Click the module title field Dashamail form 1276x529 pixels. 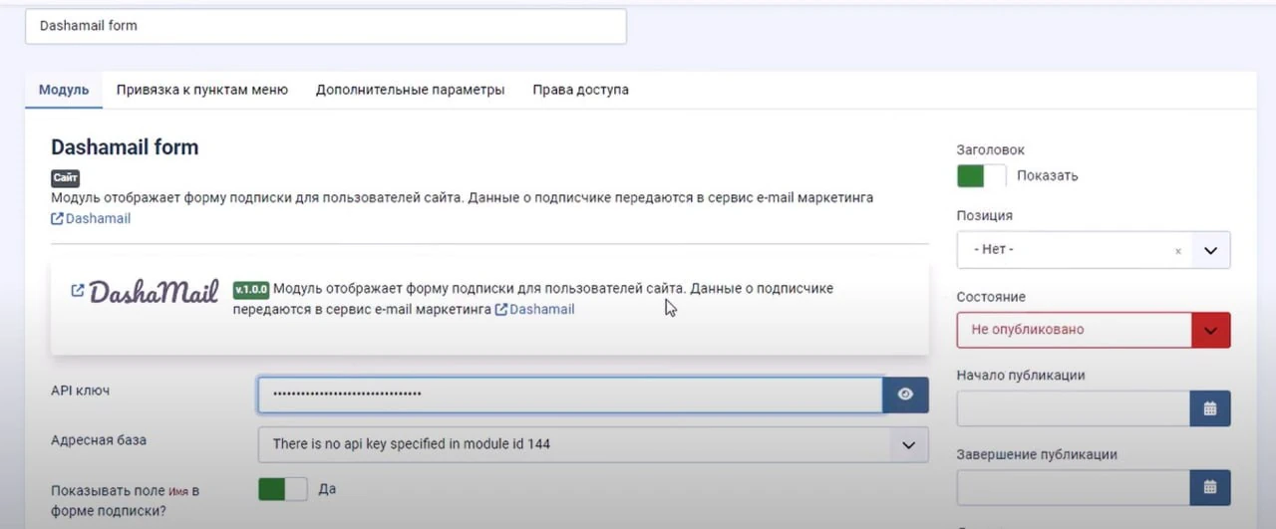[x=326, y=26]
